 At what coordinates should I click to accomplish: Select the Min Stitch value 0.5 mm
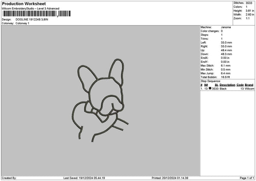pos(226,70)
